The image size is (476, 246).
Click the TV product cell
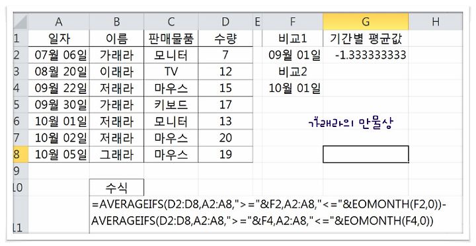(171, 71)
